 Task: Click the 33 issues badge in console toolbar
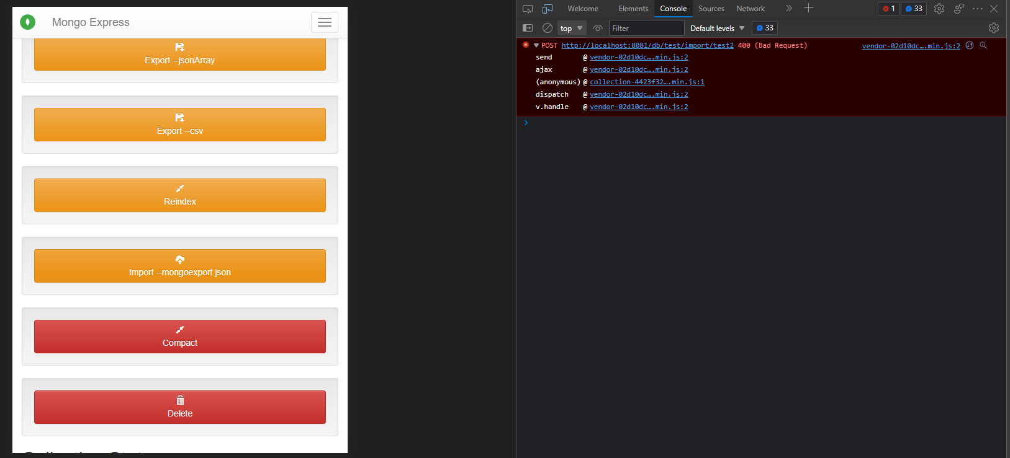point(765,28)
